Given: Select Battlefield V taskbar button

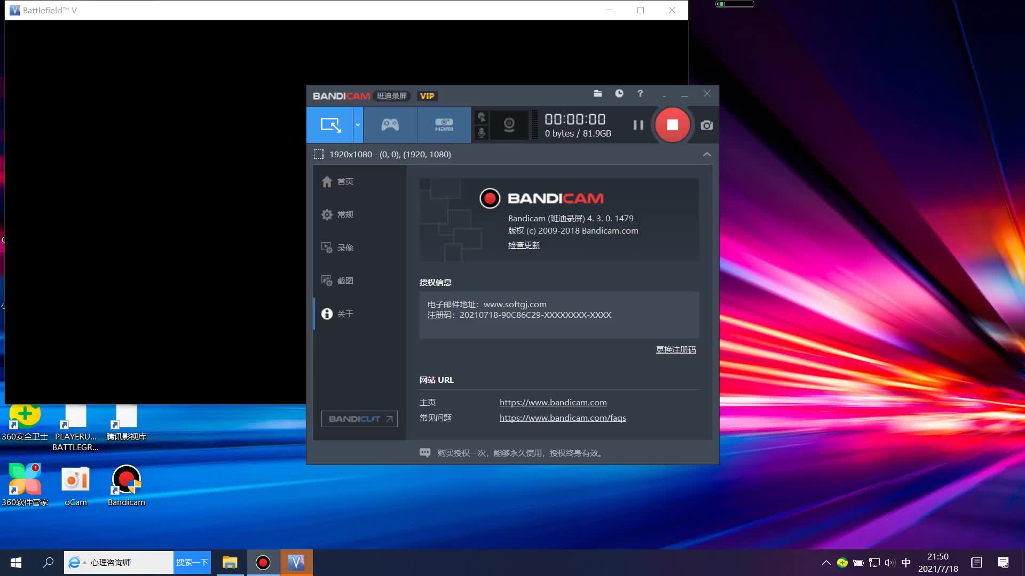Looking at the screenshot, I should coord(296,562).
